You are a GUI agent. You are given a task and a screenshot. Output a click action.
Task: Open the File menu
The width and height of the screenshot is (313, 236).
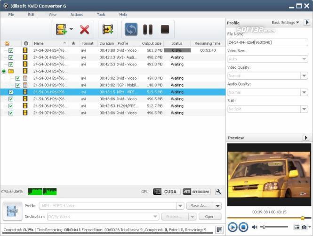click(11, 15)
